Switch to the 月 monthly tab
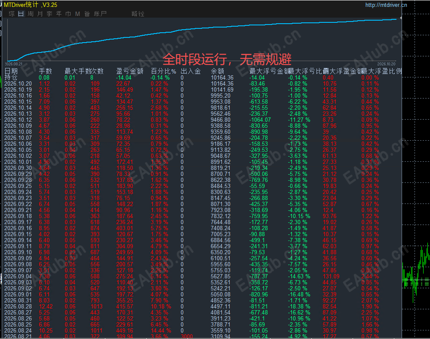This screenshot has width=430, height=339. 40,14
